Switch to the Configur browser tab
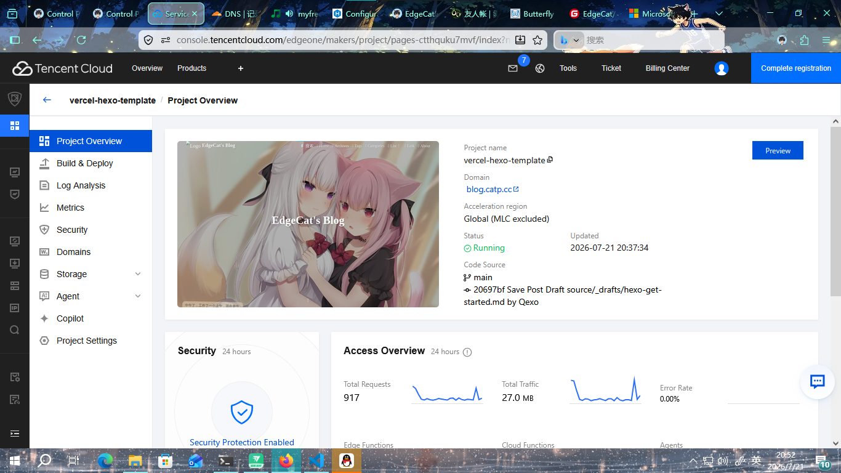Viewport: 841px width, 473px height. coord(353,14)
